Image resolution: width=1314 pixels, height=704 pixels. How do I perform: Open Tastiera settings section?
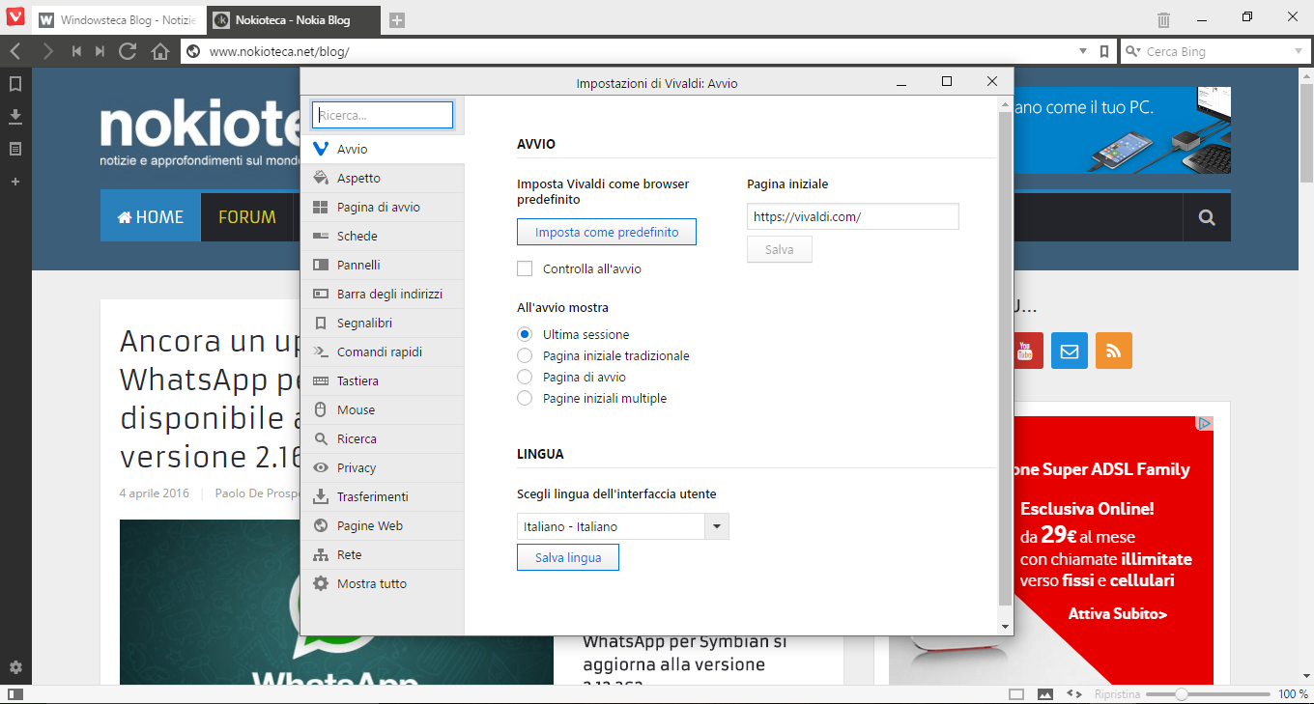pos(383,380)
